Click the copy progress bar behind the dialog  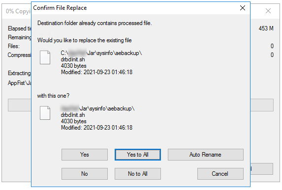pos(262,105)
